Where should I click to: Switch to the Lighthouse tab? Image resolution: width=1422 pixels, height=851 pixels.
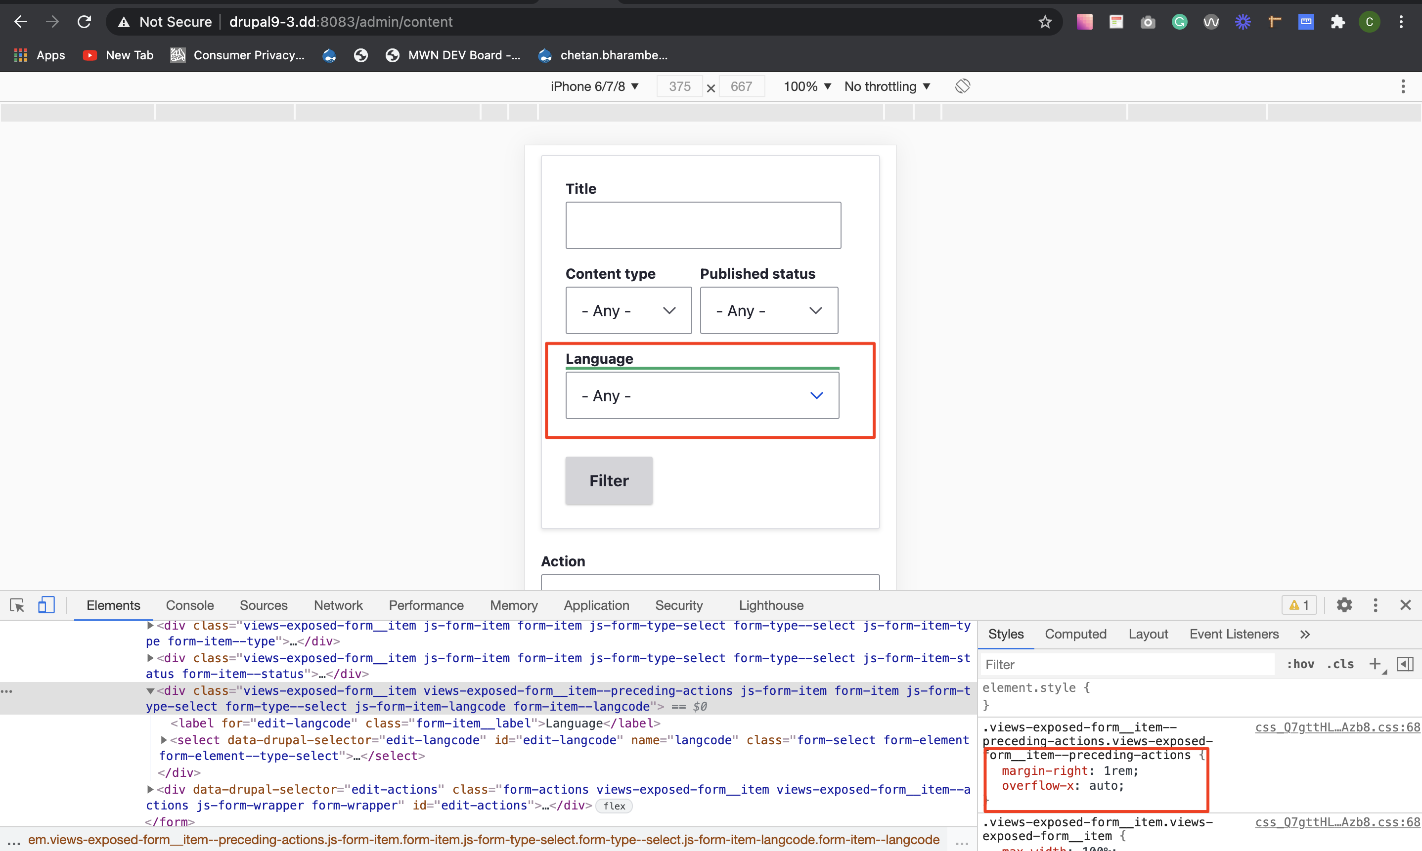(771, 605)
